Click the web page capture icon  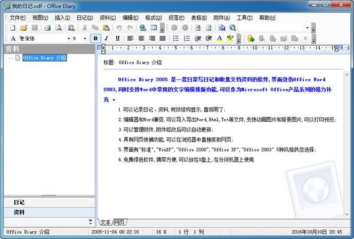pos(222,28)
